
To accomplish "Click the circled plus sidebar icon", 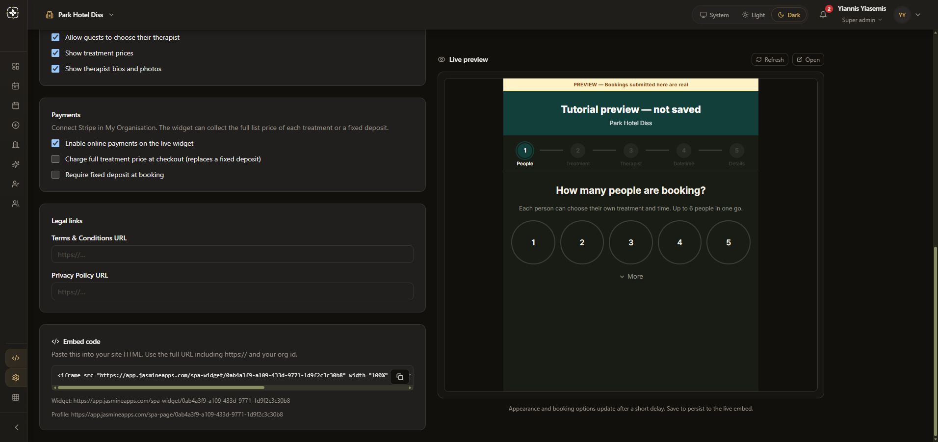I will [16, 125].
